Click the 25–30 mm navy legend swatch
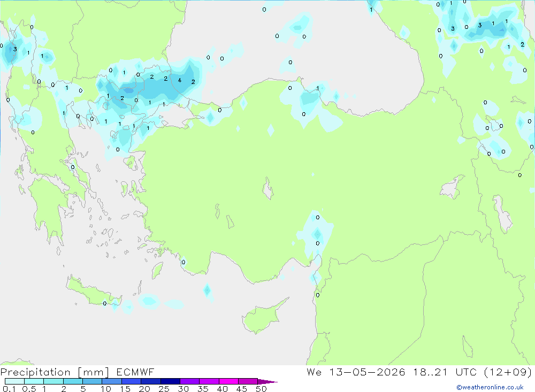This screenshot has height=392, width=535. pyautogui.click(x=170, y=381)
